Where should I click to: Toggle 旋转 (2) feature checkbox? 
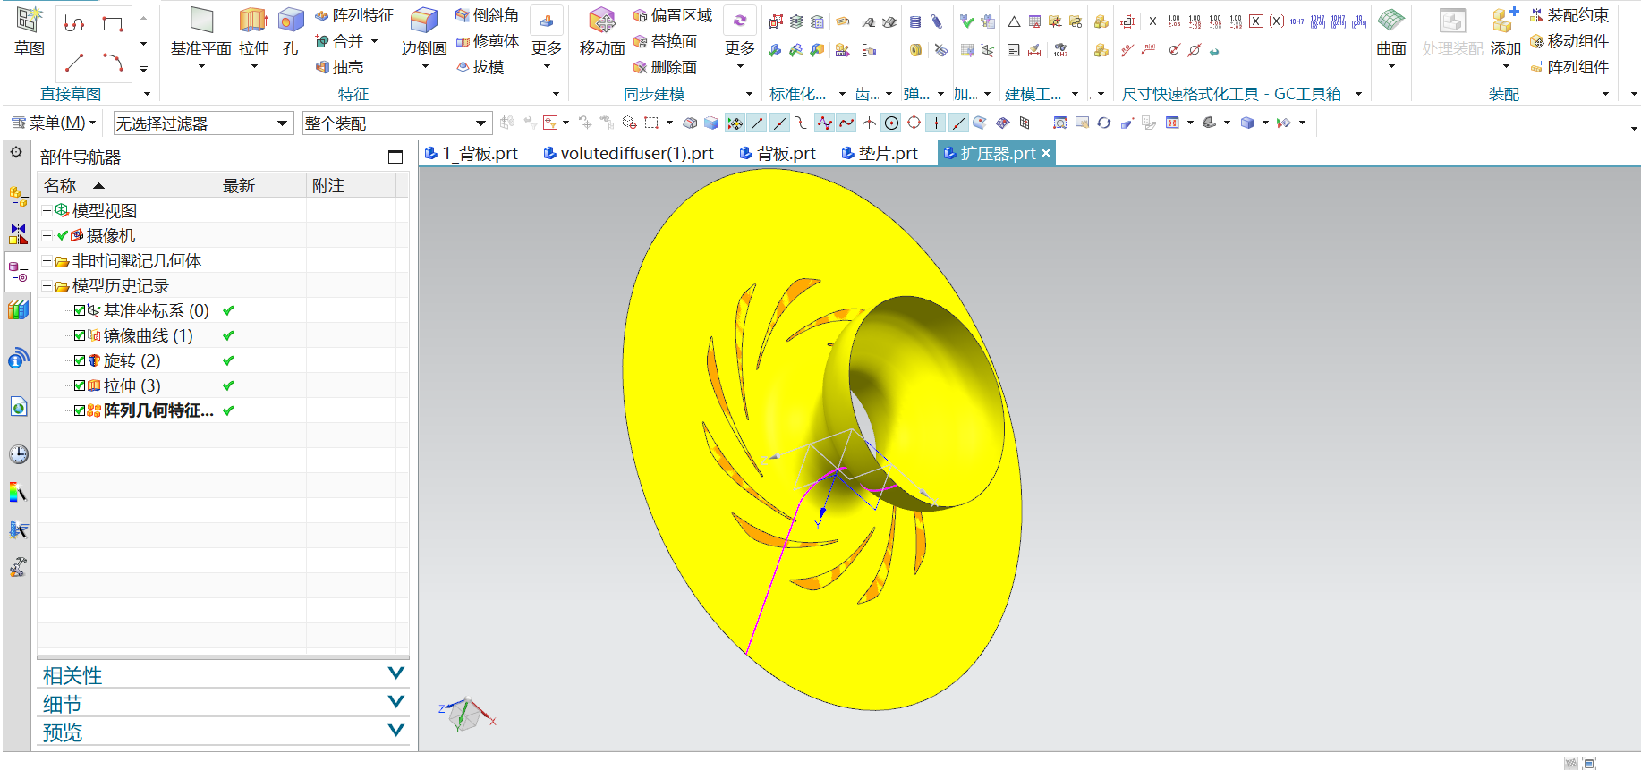(80, 360)
